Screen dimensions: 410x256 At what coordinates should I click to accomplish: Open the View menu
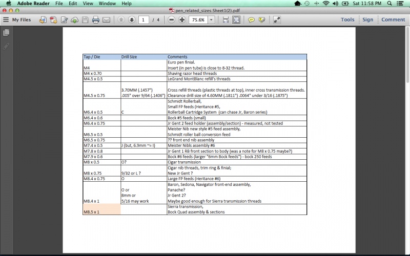(x=88, y=4)
